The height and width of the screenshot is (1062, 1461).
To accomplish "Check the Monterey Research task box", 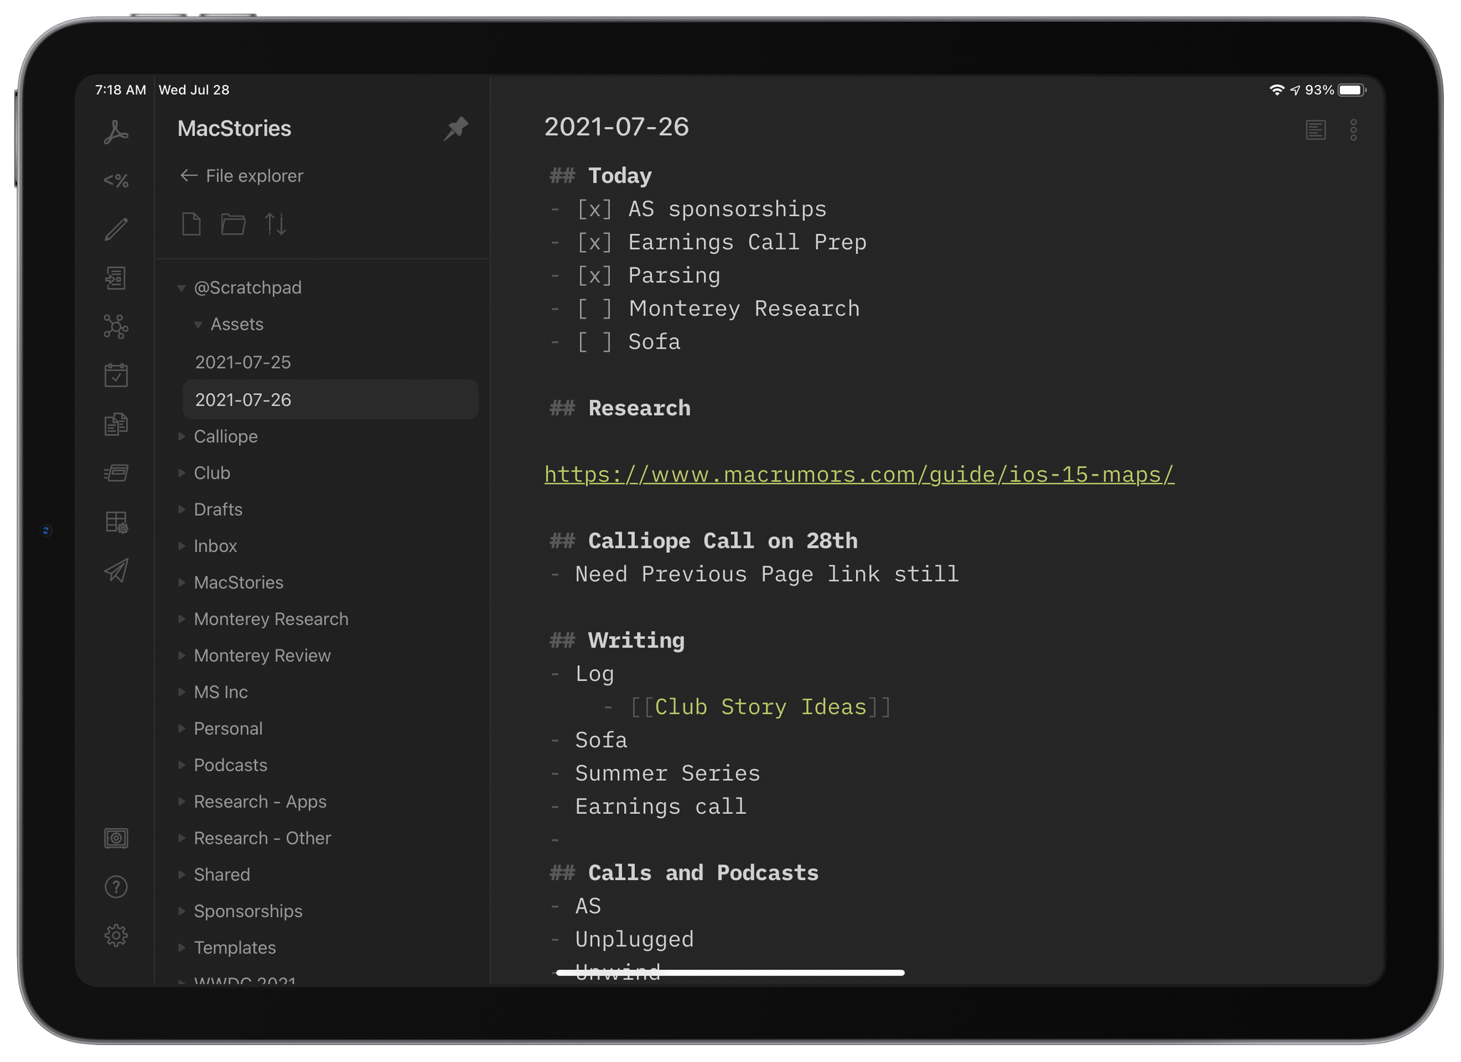I will tap(594, 309).
